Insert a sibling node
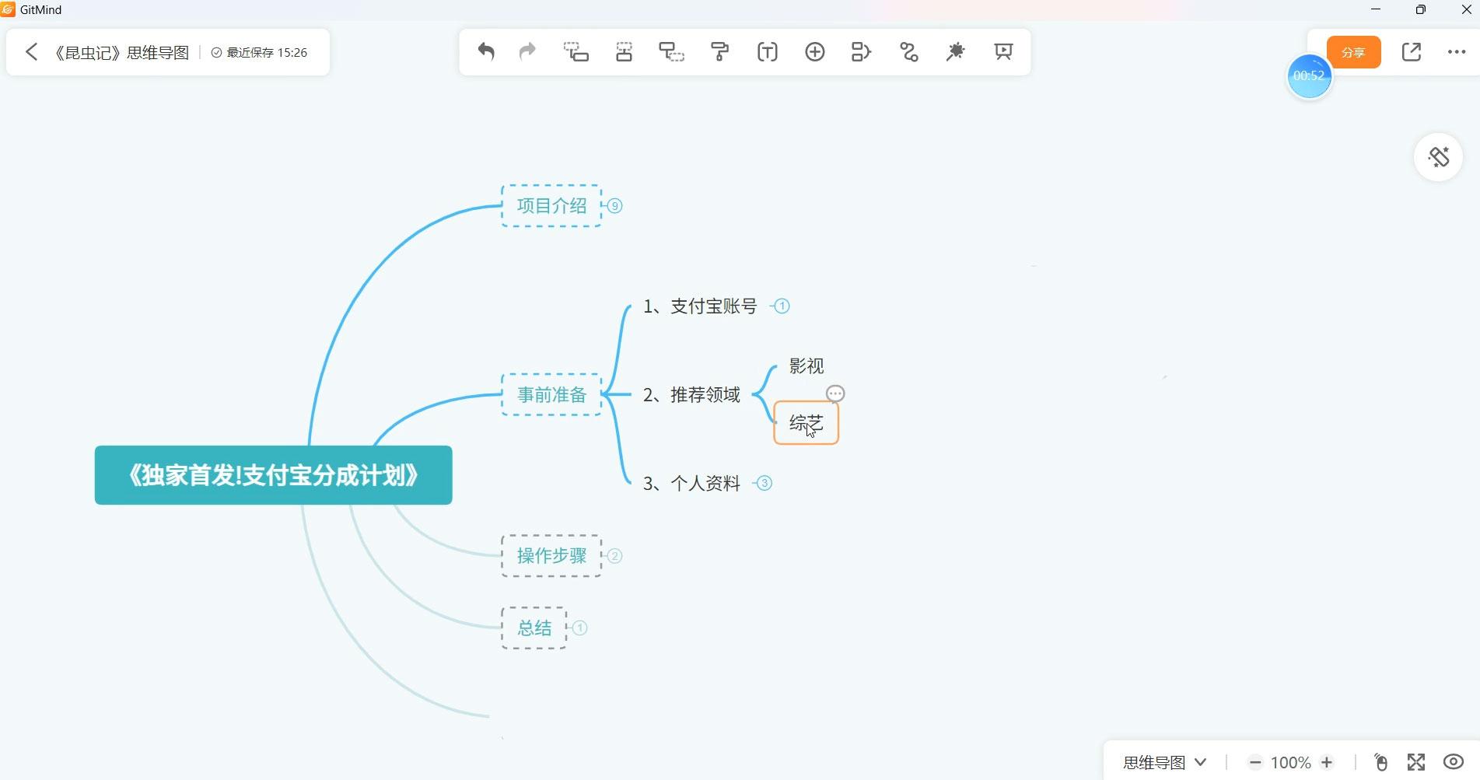 (576, 51)
